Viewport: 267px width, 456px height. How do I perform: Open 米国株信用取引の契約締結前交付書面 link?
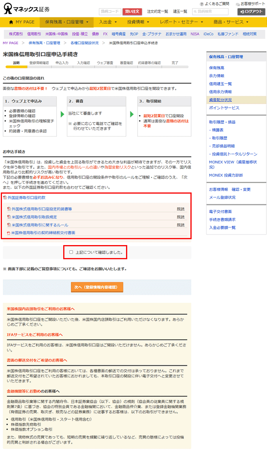(x=43, y=233)
